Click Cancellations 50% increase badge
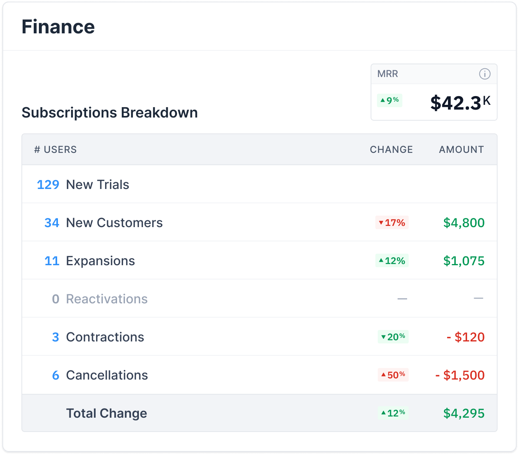Viewport: 519px width, 455px height. (393, 375)
